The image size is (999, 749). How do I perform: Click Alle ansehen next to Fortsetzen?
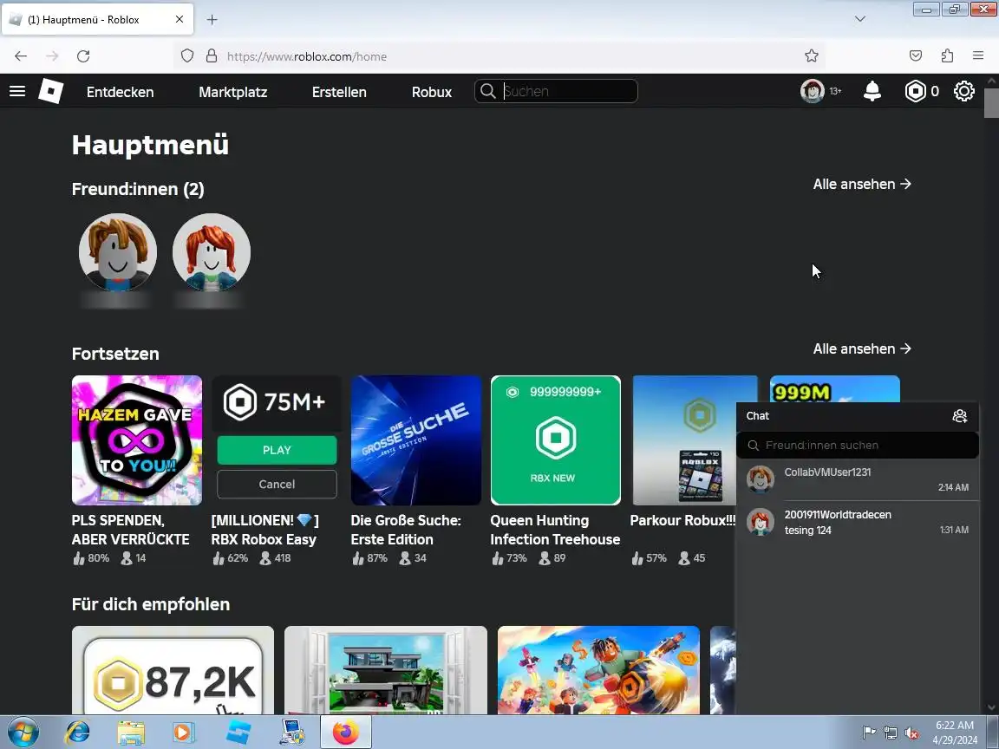tap(861, 349)
